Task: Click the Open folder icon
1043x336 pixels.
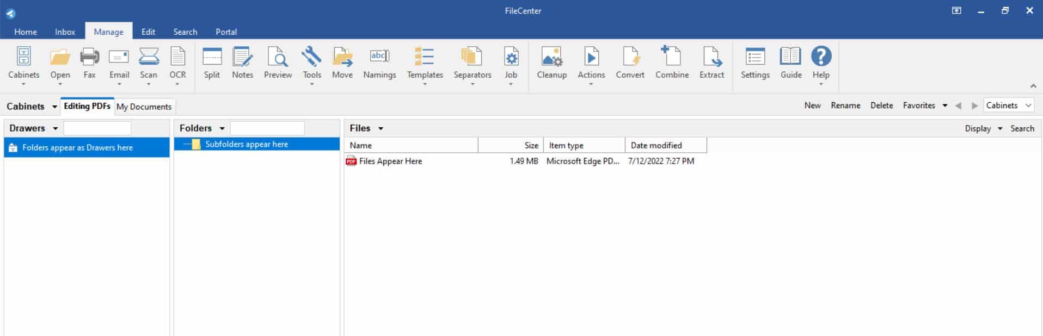Action: [60, 57]
